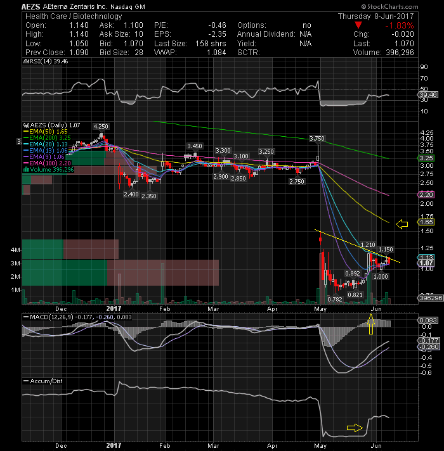Select the Accum/Dist indicator label
This screenshot has height=451, width=444.
tap(43, 381)
